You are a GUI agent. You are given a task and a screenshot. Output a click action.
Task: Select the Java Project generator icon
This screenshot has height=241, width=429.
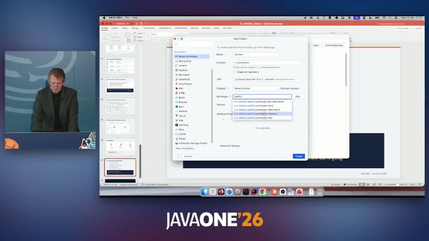point(176,84)
